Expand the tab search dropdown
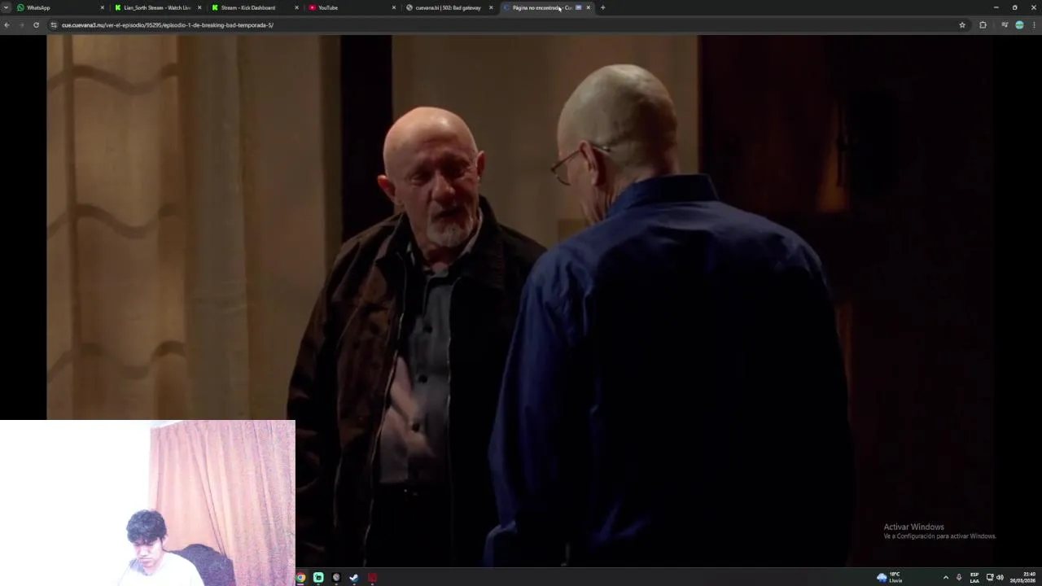Viewport: 1042px width, 586px height. [6, 7]
